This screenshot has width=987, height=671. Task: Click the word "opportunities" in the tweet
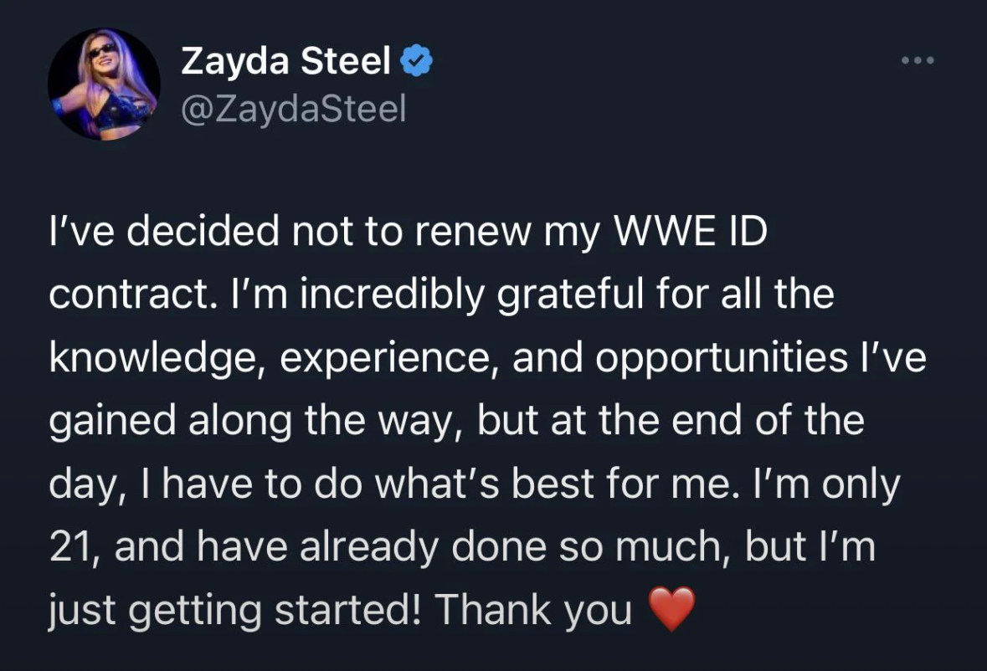tap(722, 358)
